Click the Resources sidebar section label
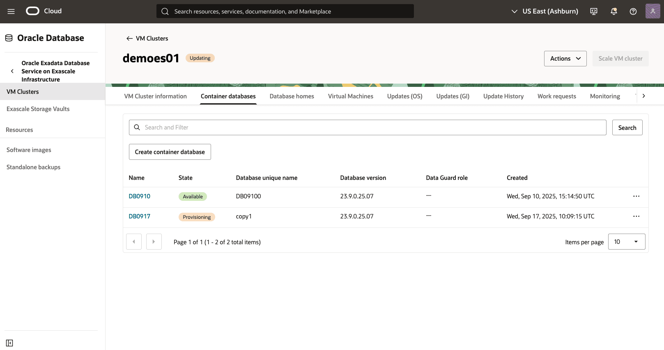 point(19,130)
